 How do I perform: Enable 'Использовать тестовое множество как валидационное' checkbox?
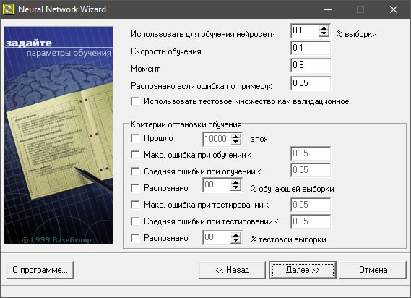(135, 101)
